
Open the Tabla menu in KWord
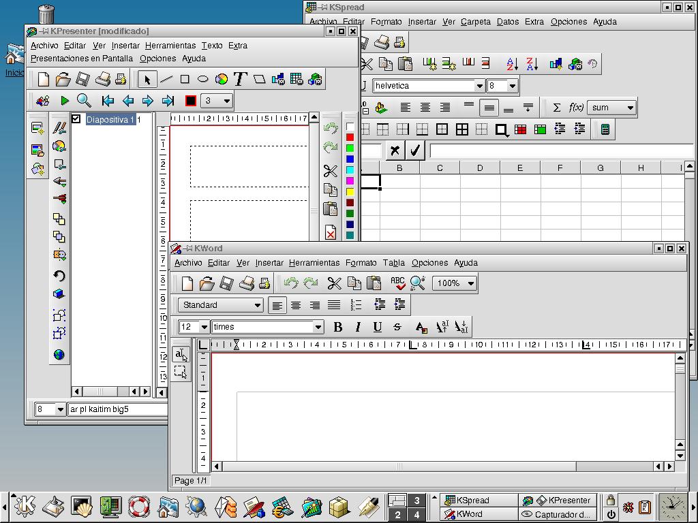tap(393, 263)
